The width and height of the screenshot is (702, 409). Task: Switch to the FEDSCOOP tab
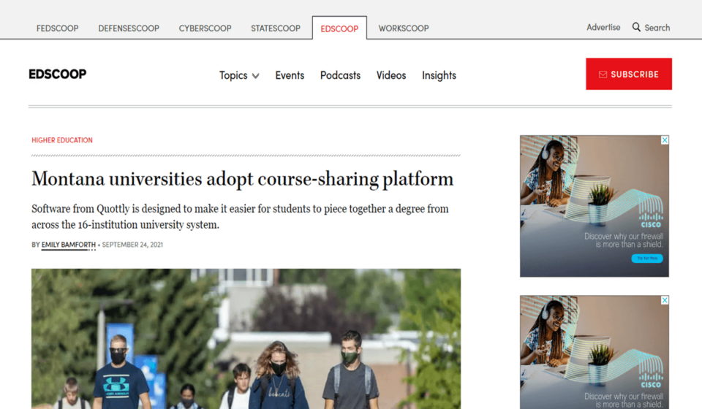coord(58,28)
